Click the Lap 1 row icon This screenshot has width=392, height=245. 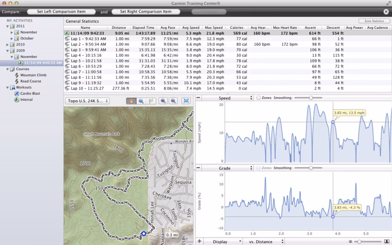(x=67, y=39)
